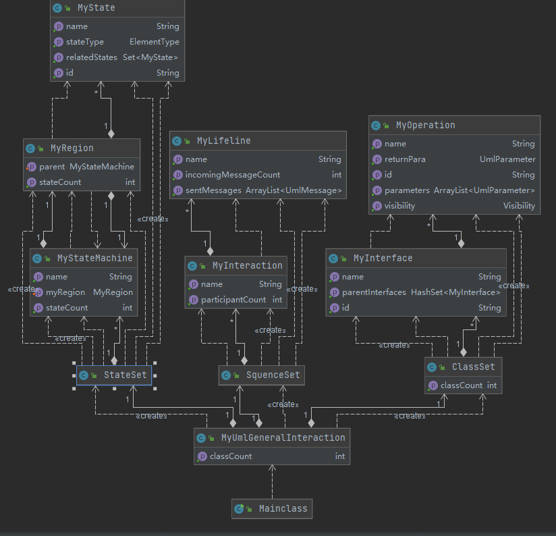Select the SquenceSet class node
Screen dimensions: 556x536
click(262, 375)
